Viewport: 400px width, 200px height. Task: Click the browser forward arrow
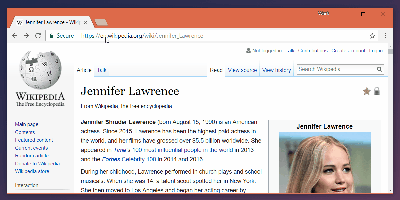point(26,36)
